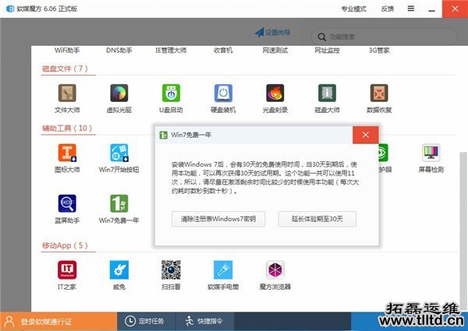Open the hamburger main menu icon

tap(411, 9)
